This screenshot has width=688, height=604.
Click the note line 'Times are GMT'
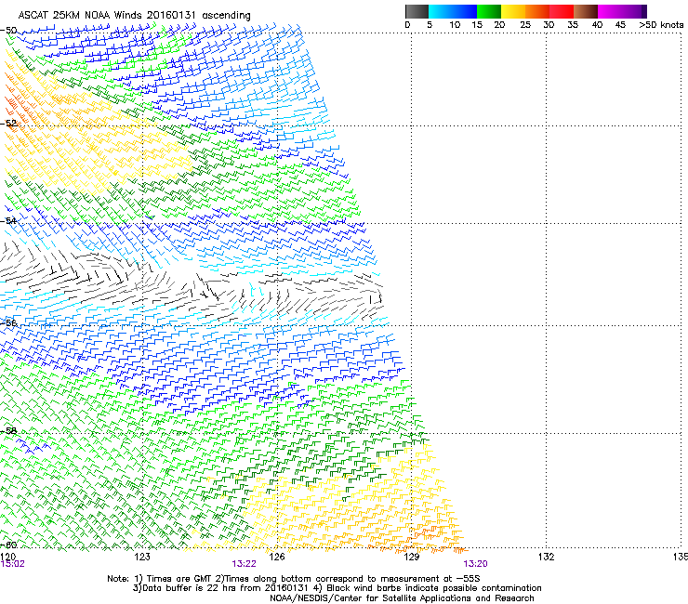coord(179,579)
